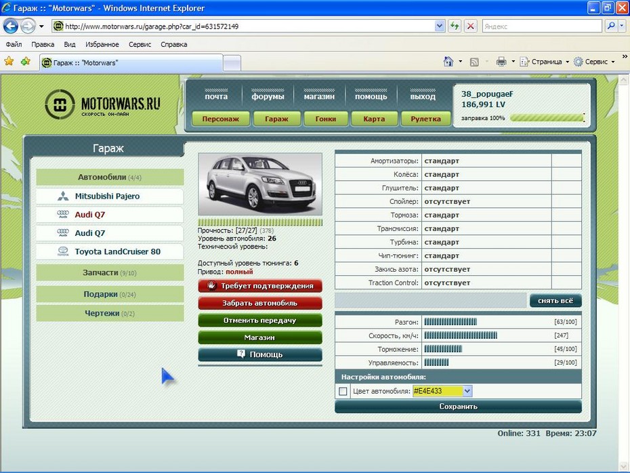Viewport: 630px width, 473px height.
Task: Open the форумы link
Action: point(268,96)
